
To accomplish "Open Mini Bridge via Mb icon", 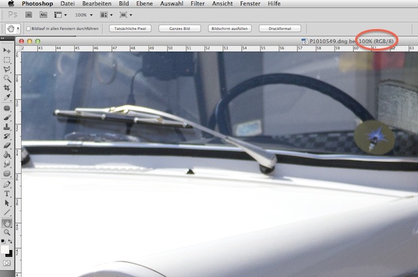I will click(43, 14).
